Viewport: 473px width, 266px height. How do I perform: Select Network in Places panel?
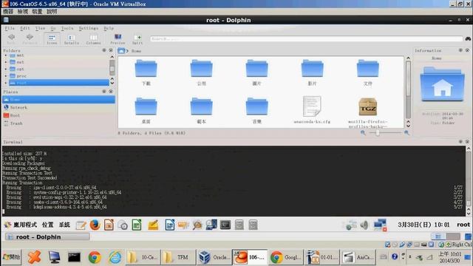point(58,107)
